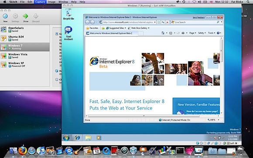Click the green Show arrow icon
The width and height of the screenshot is (253, 158).
click(25, 16)
